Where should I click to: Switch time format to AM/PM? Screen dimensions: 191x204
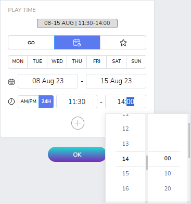point(29,101)
